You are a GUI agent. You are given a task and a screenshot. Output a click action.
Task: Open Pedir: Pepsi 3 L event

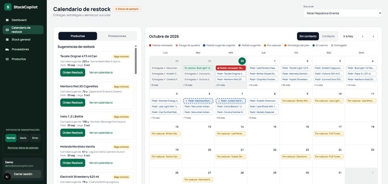point(361,74)
